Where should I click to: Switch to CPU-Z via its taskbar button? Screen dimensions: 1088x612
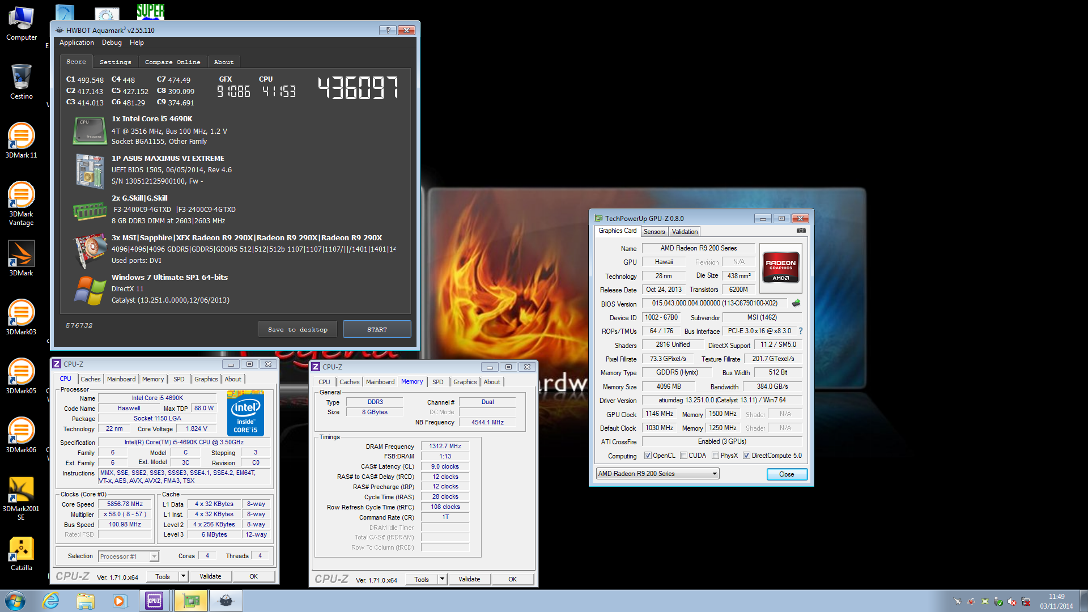pyautogui.click(x=154, y=601)
